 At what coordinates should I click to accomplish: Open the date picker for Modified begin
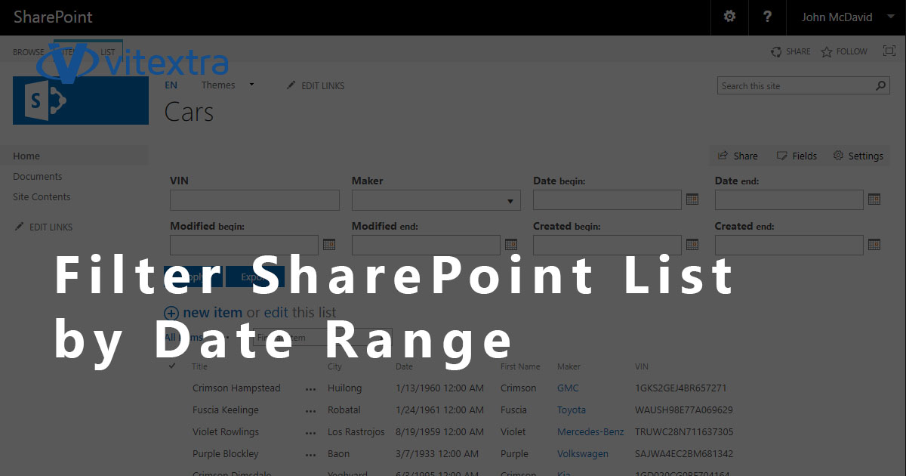click(x=329, y=244)
